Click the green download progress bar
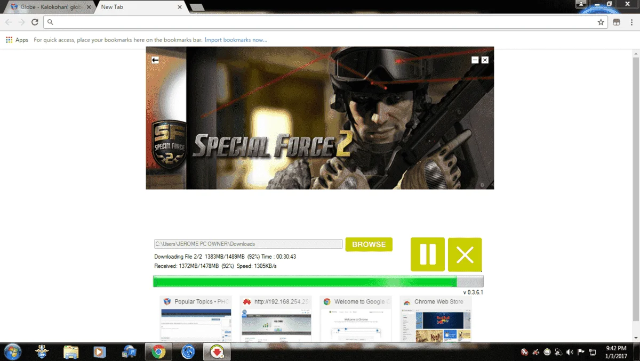Image resolution: width=640 pixels, height=361 pixels. (x=318, y=281)
